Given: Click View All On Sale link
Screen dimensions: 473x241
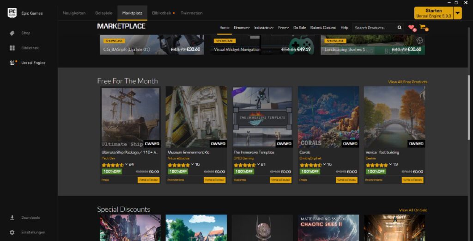Looking at the screenshot, I should click(x=413, y=210).
